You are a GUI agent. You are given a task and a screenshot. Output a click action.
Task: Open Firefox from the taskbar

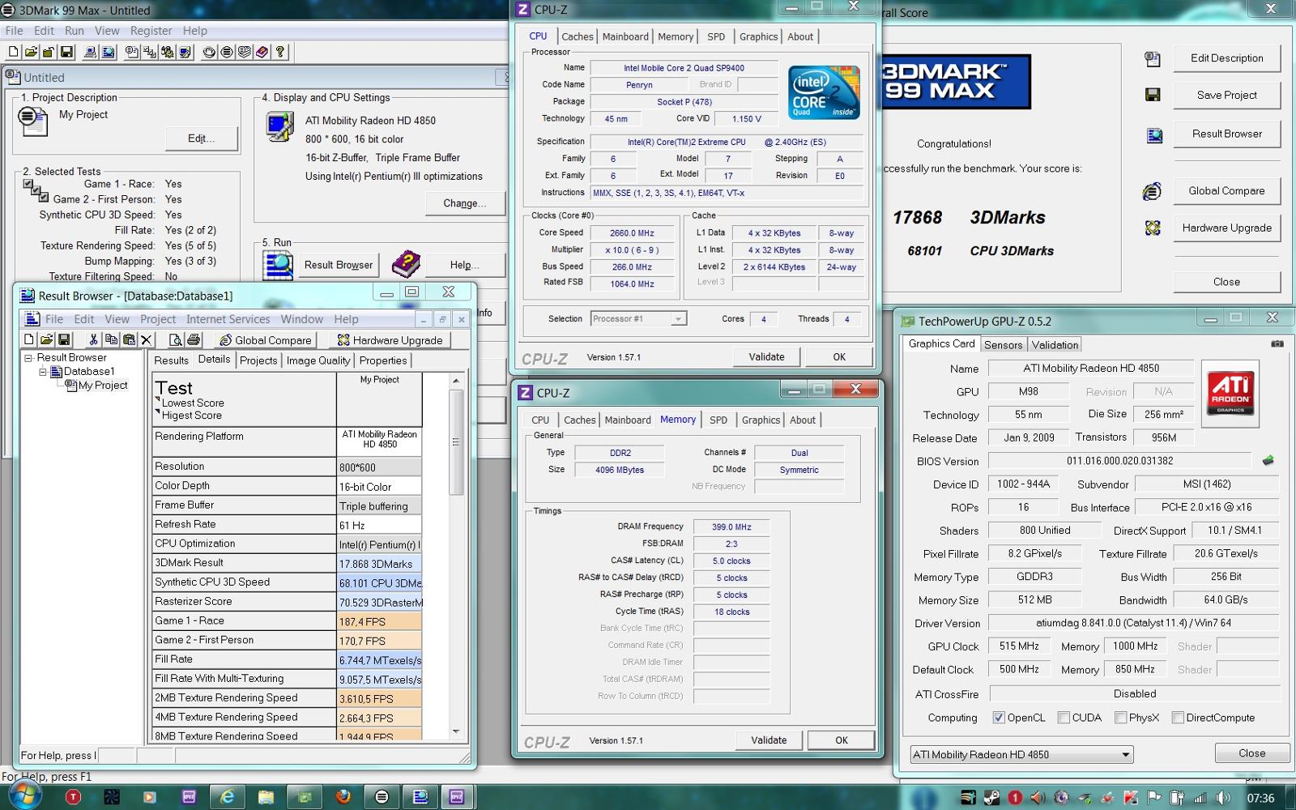343,796
